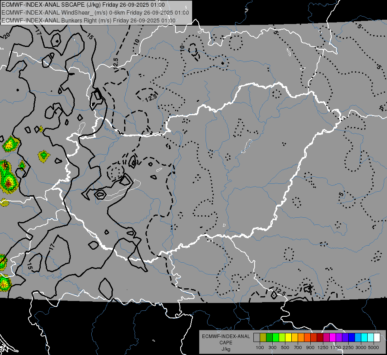Click the yellow swatch in CAPE legend
This screenshot has width=387, height=355.
[x=289, y=337]
